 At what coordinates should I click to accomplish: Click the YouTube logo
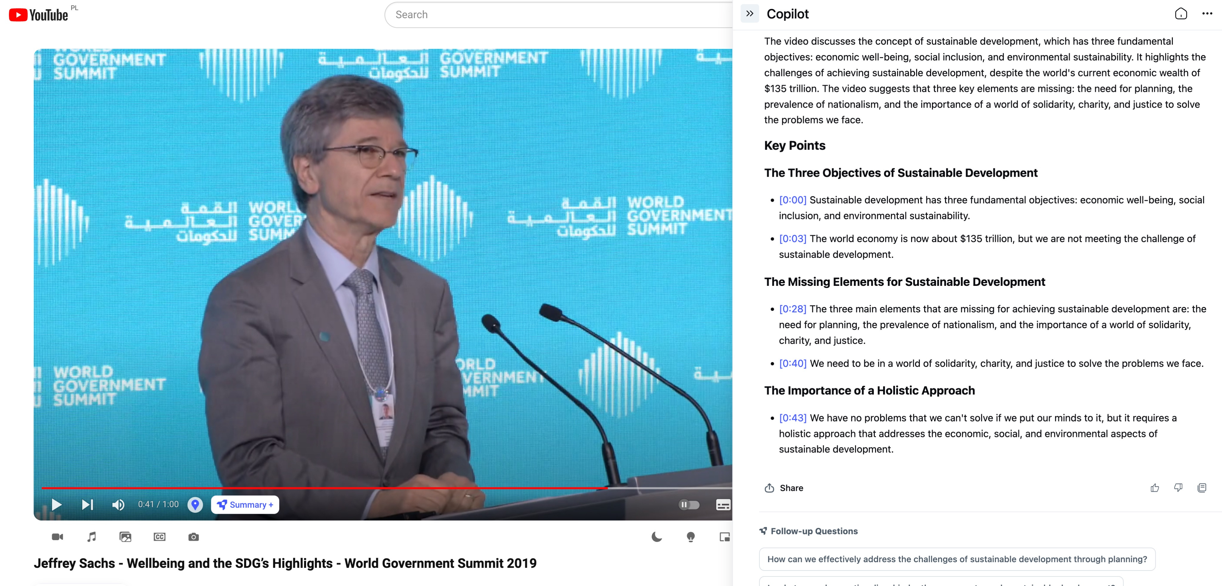pos(38,15)
